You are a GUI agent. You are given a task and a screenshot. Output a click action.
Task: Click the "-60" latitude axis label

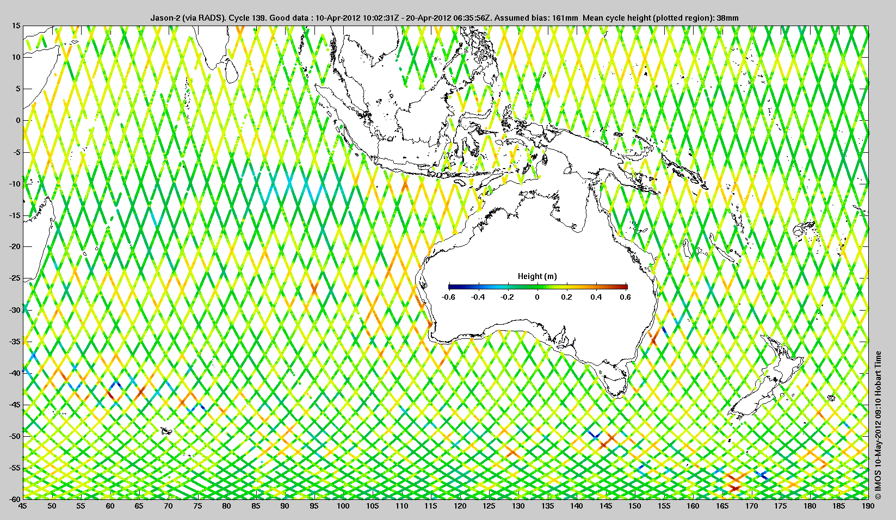(x=15, y=499)
